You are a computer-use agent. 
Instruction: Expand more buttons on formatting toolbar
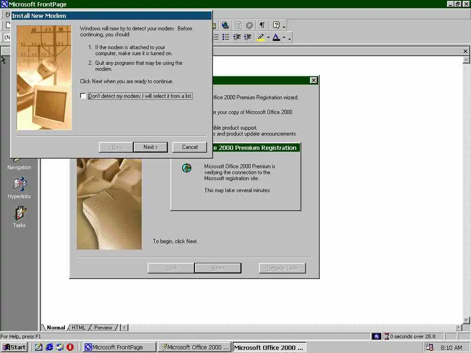(x=290, y=38)
